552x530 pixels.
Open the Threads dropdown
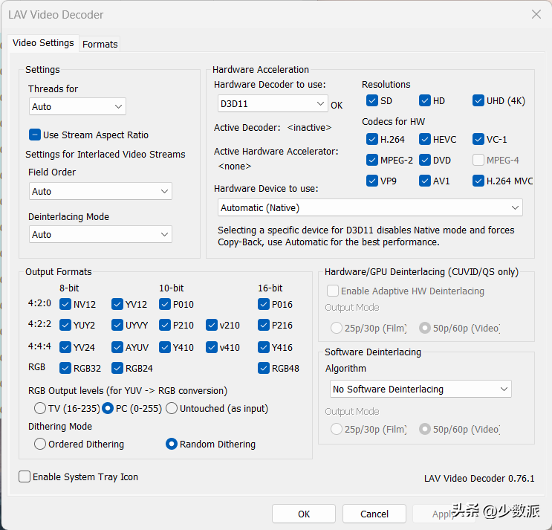pos(77,106)
